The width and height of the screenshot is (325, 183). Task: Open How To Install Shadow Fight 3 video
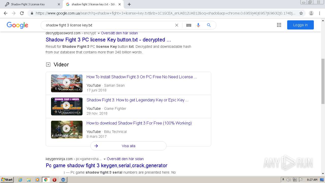click(142, 77)
